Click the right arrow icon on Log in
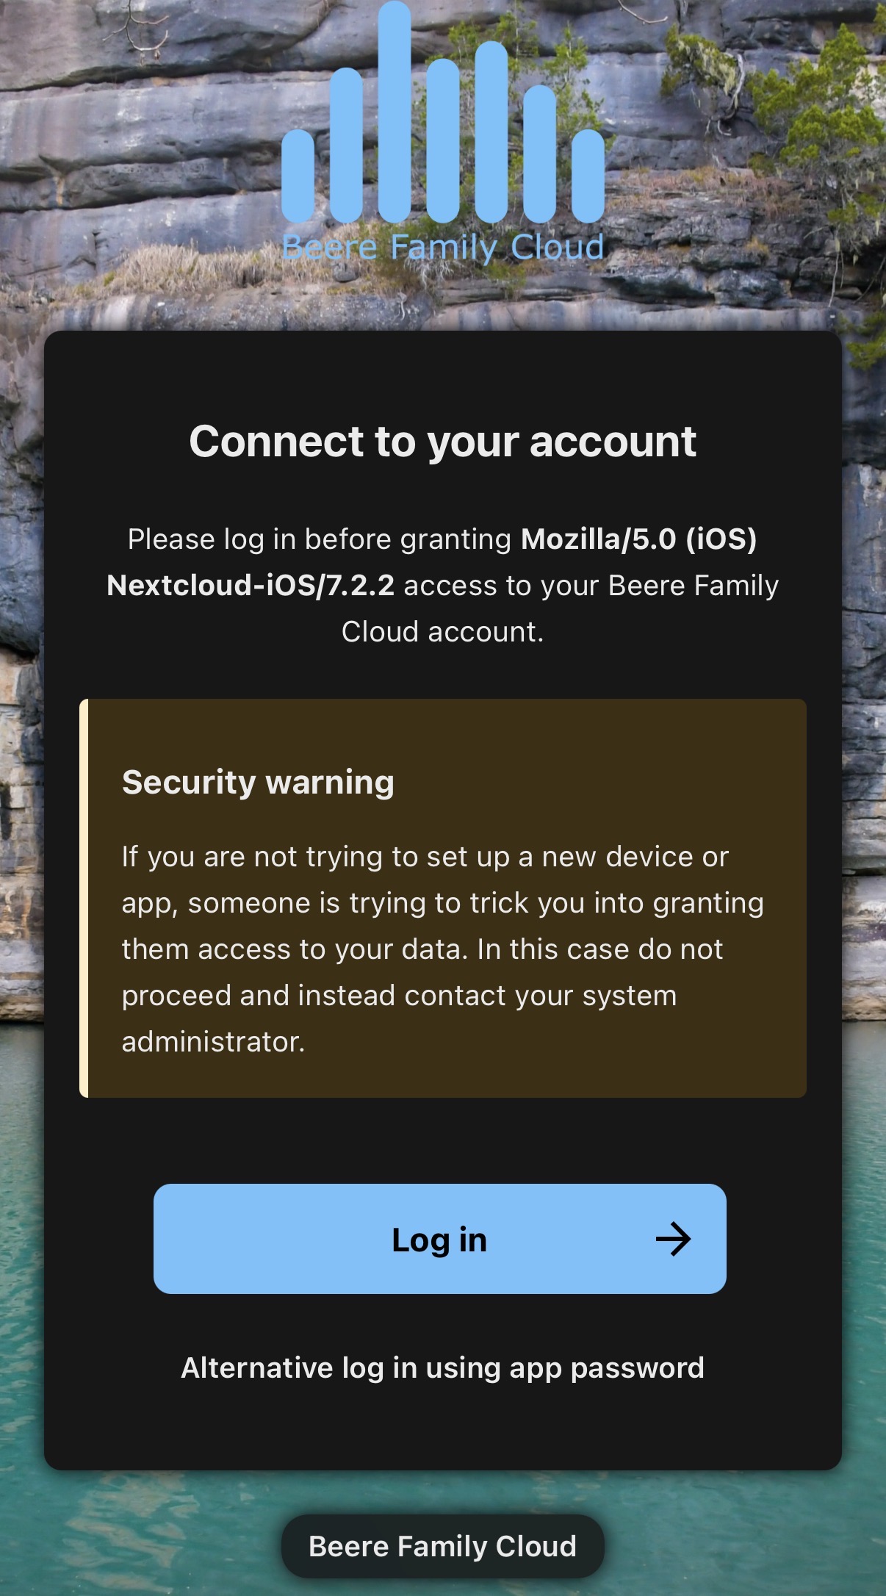This screenshot has height=1596, width=886. 673,1239
